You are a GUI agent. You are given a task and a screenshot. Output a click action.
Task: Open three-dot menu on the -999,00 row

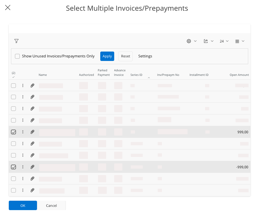(23, 167)
